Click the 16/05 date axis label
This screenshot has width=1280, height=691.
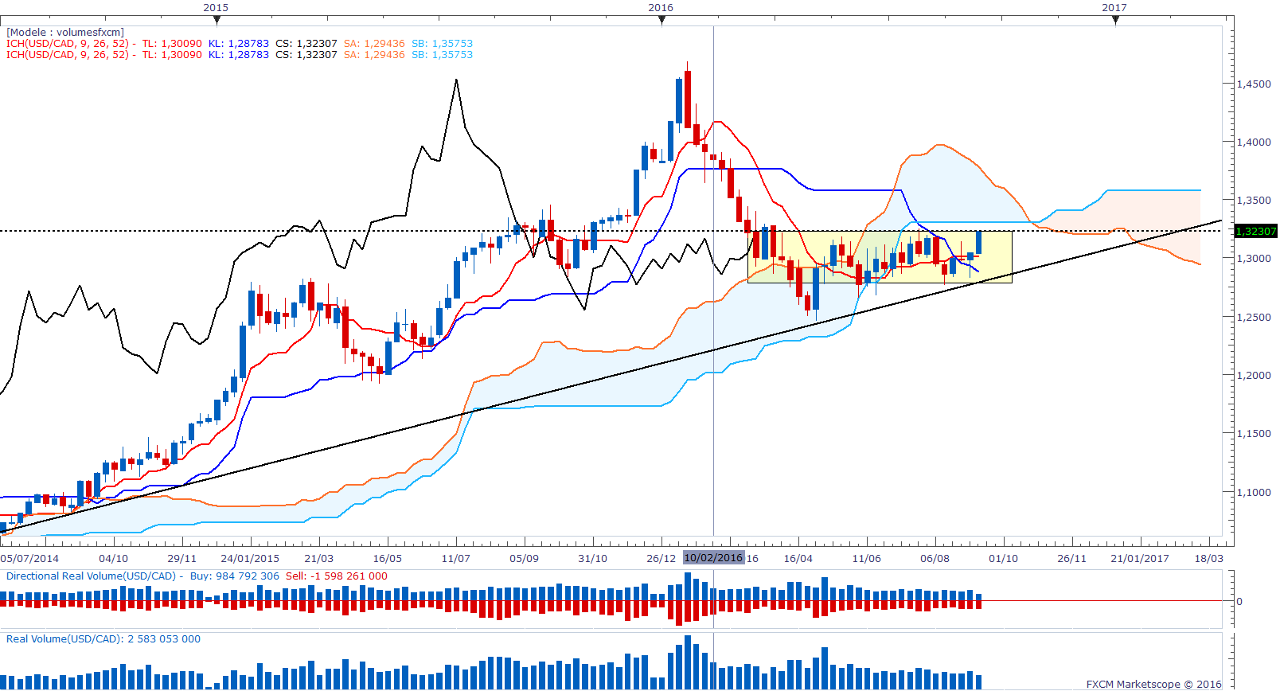point(387,559)
